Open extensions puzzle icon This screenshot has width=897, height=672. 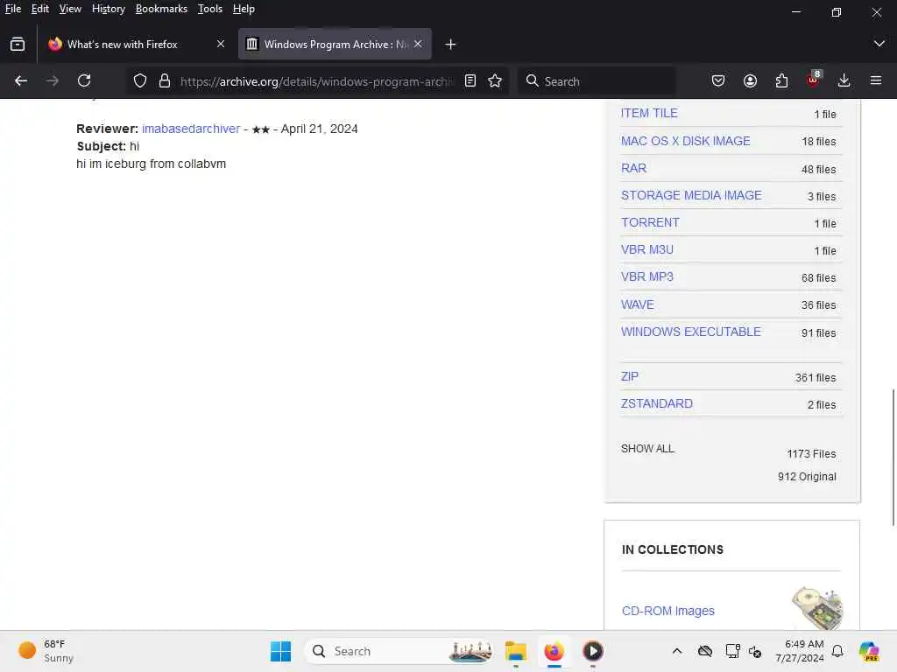tap(781, 81)
